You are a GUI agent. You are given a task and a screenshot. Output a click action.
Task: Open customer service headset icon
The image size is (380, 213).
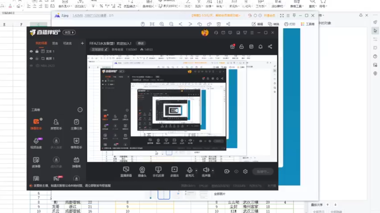pos(216,32)
